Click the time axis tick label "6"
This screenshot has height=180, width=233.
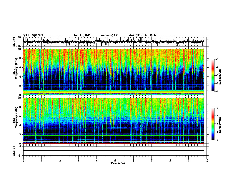pos(134,161)
